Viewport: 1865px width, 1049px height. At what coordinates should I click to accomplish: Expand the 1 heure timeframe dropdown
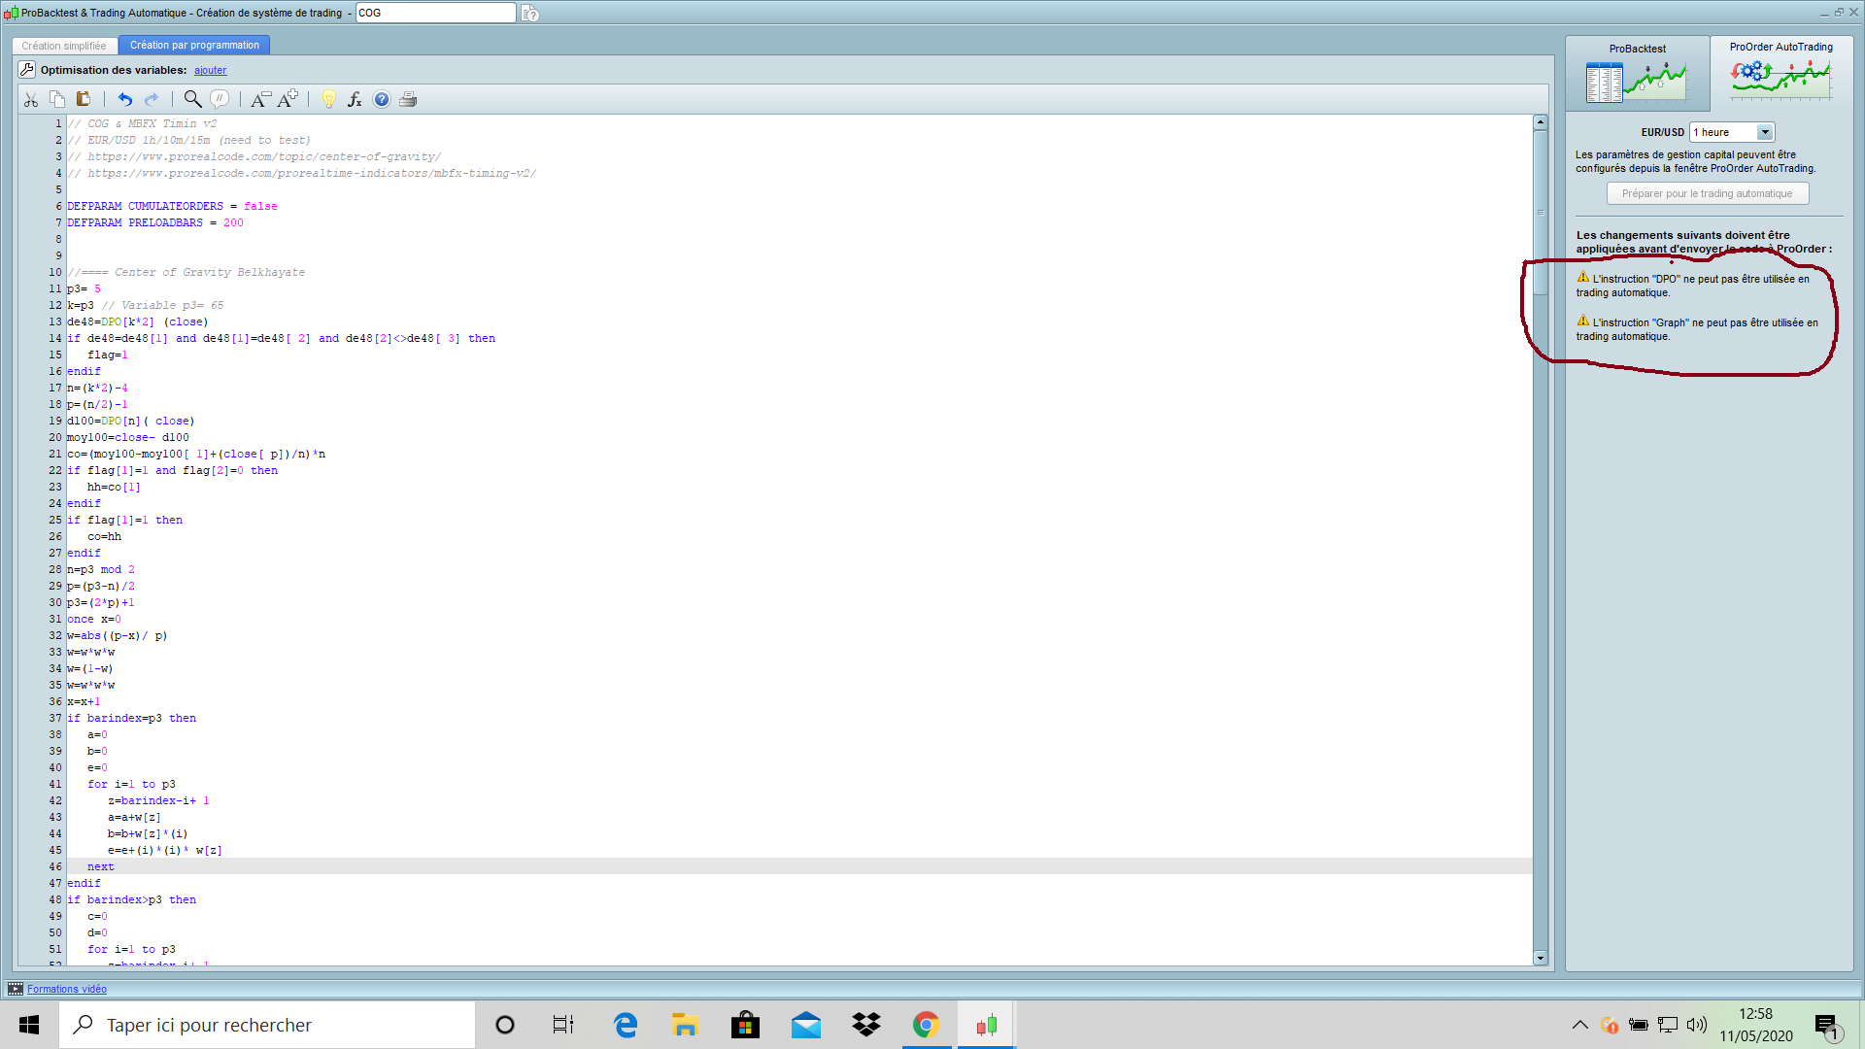[1764, 132]
